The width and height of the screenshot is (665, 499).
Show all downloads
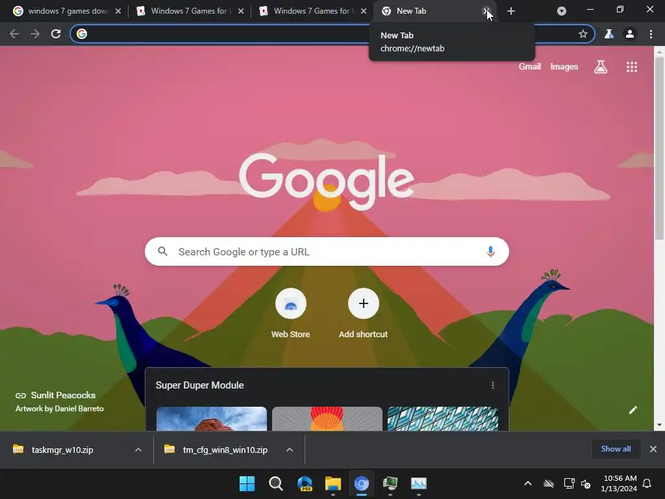pos(616,449)
